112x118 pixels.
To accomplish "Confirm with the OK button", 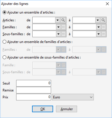I will [42, 109].
